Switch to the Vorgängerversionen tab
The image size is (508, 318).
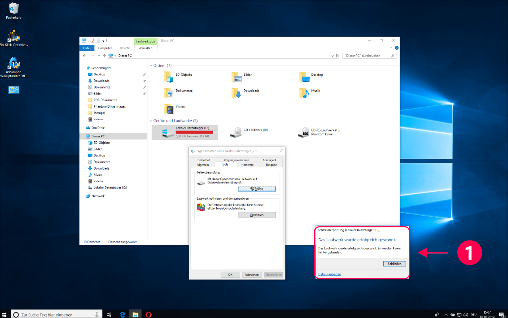pos(237,160)
